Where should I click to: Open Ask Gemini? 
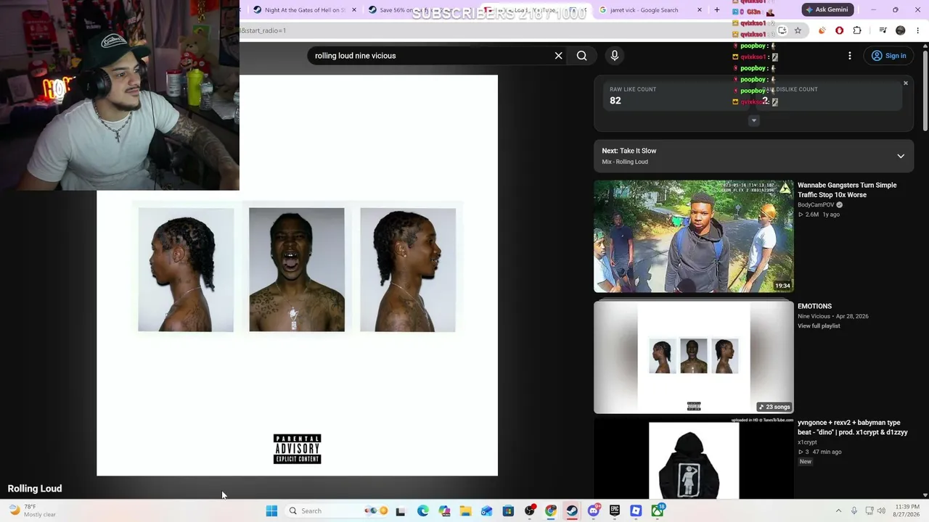pyautogui.click(x=826, y=10)
